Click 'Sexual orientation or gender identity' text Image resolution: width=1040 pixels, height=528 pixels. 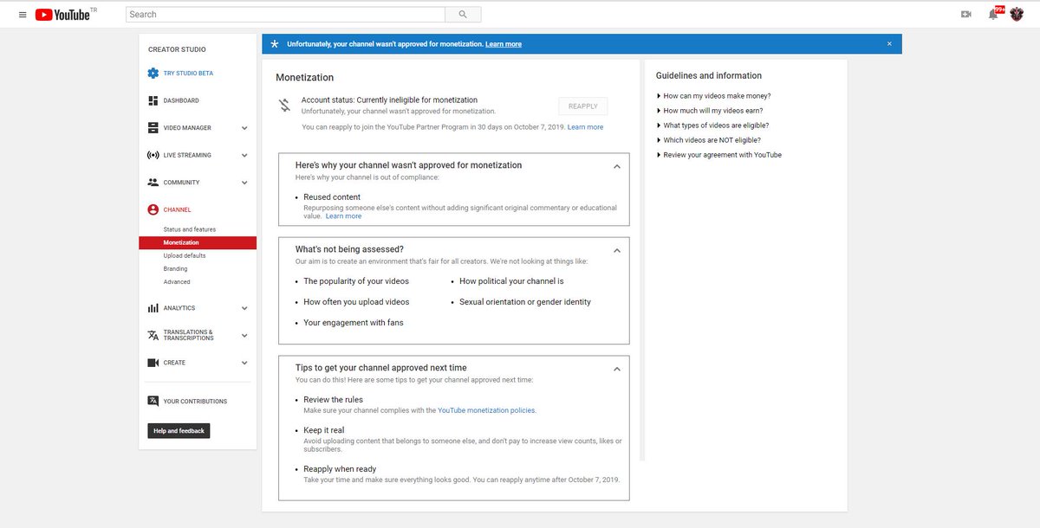click(x=525, y=302)
